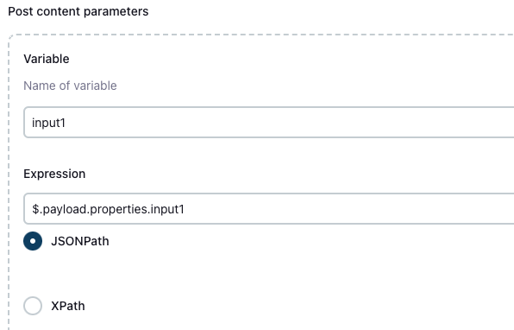Screen dimensions: 514x330
Task: Click blank area right of Variable label
Action: [x=262, y=59]
